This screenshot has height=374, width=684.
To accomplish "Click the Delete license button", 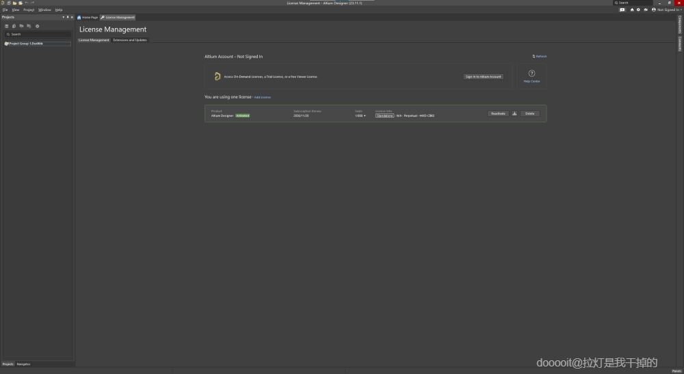I will 529,113.
